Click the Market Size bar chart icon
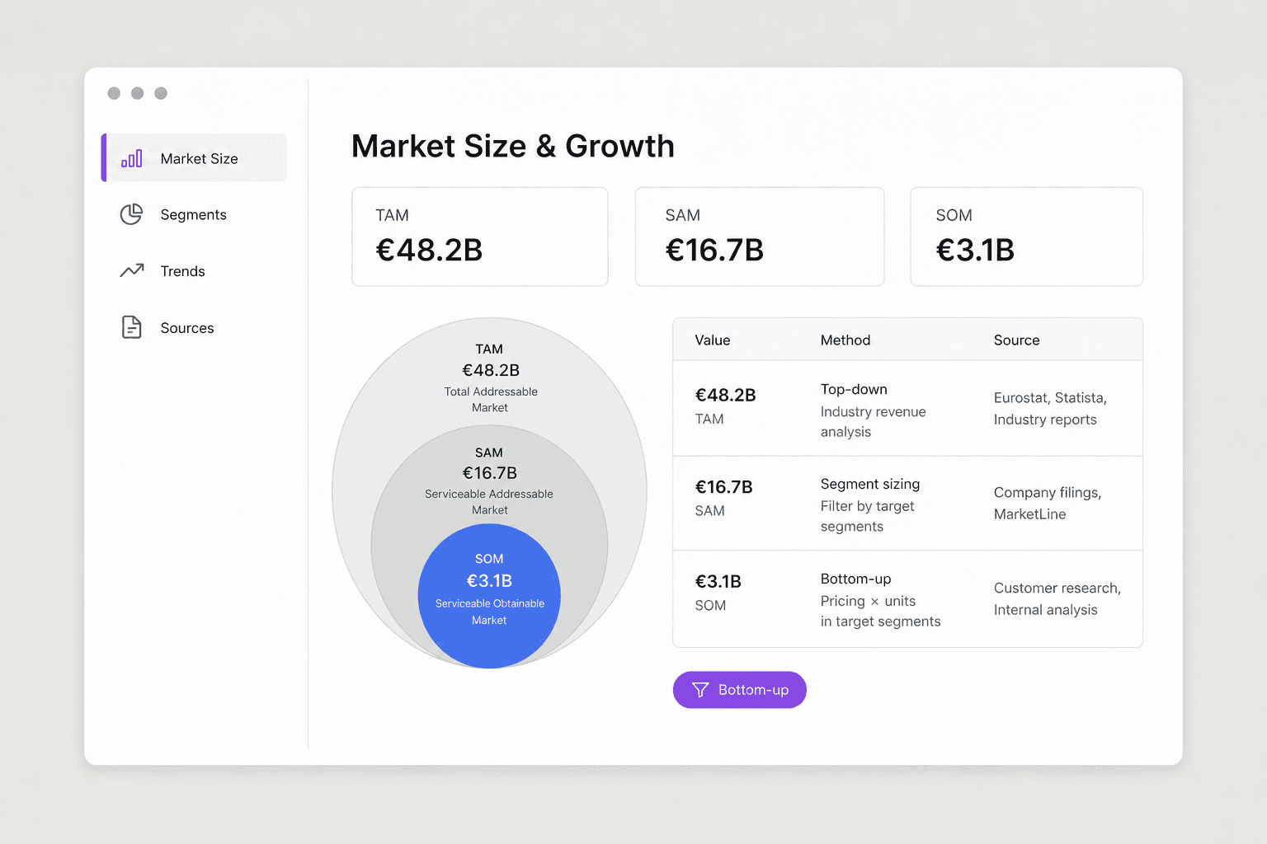This screenshot has height=844, width=1267. 132,158
